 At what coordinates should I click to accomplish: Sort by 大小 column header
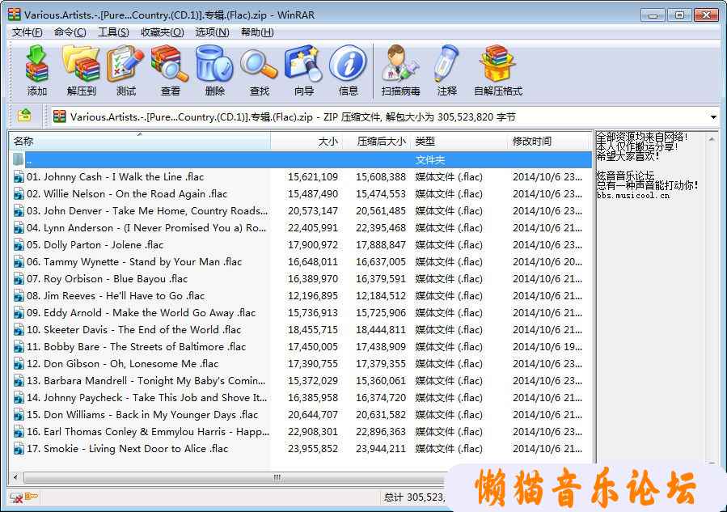point(306,141)
